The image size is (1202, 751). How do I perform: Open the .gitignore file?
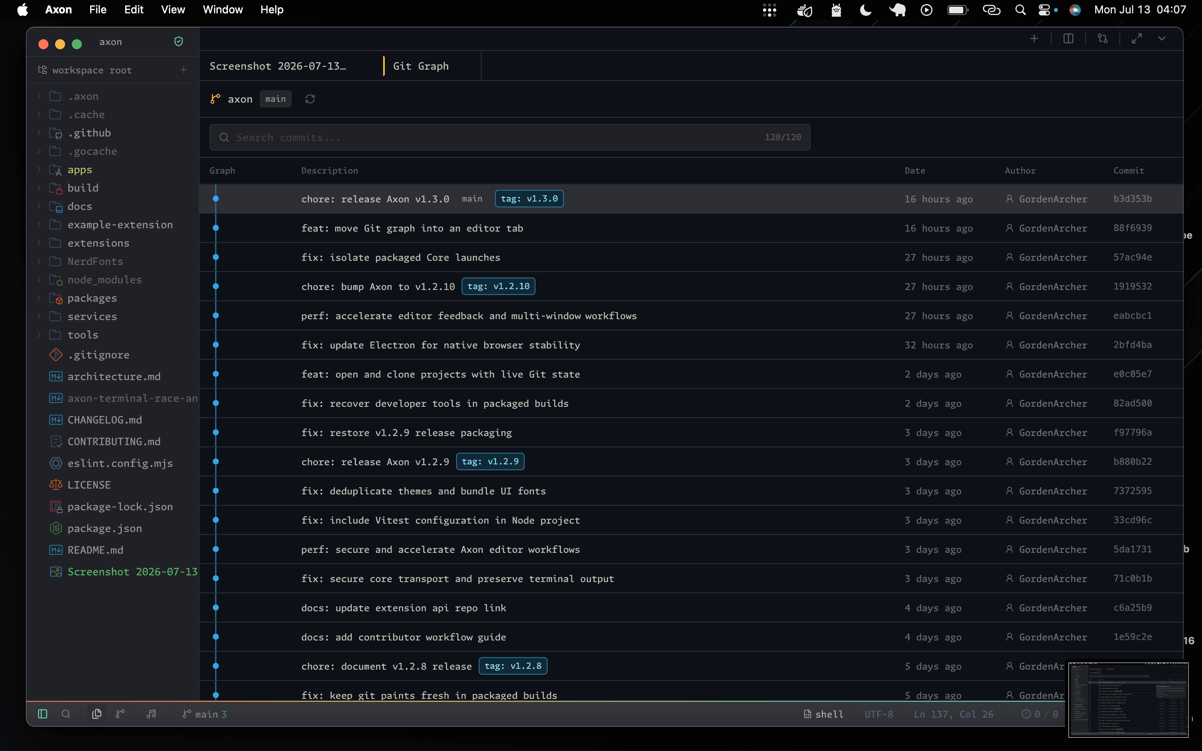coord(98,355)
